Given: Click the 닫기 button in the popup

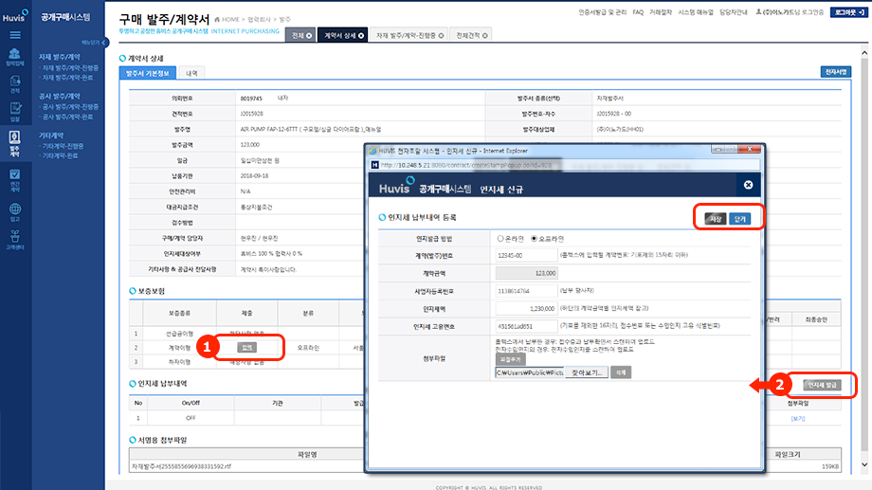Looking at the screenshot, I should coord(739,219).
